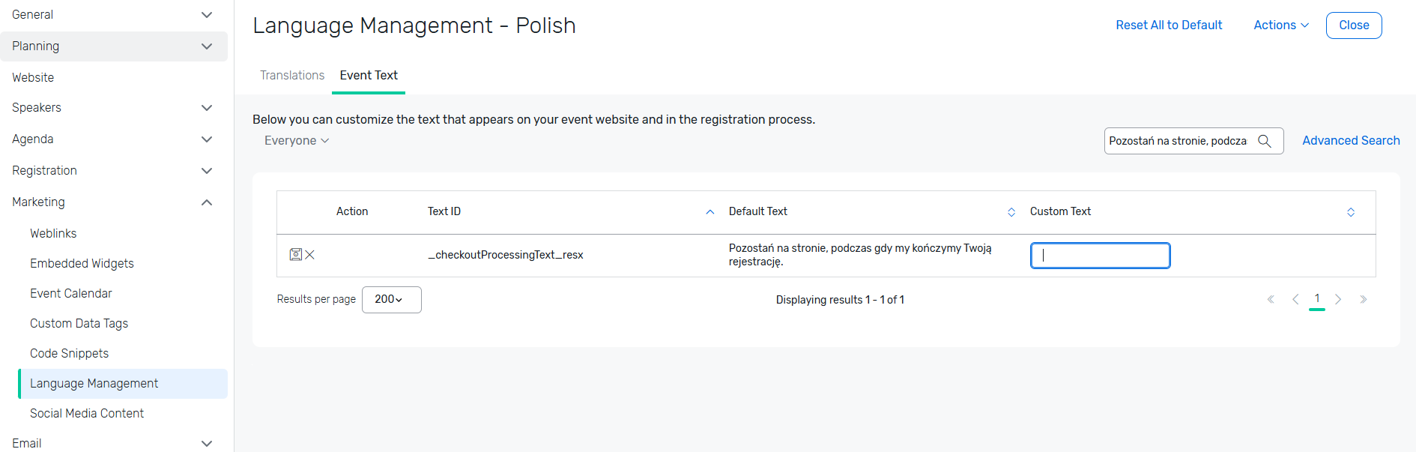Image resolution: width=1416 pixels, height=452 pixels.
Task: Open the Advanced Search link
Action: (x=1351, y=141)
